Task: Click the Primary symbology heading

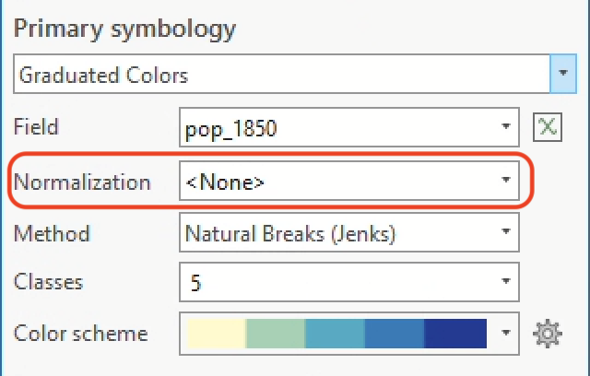Action: [125, 28]
